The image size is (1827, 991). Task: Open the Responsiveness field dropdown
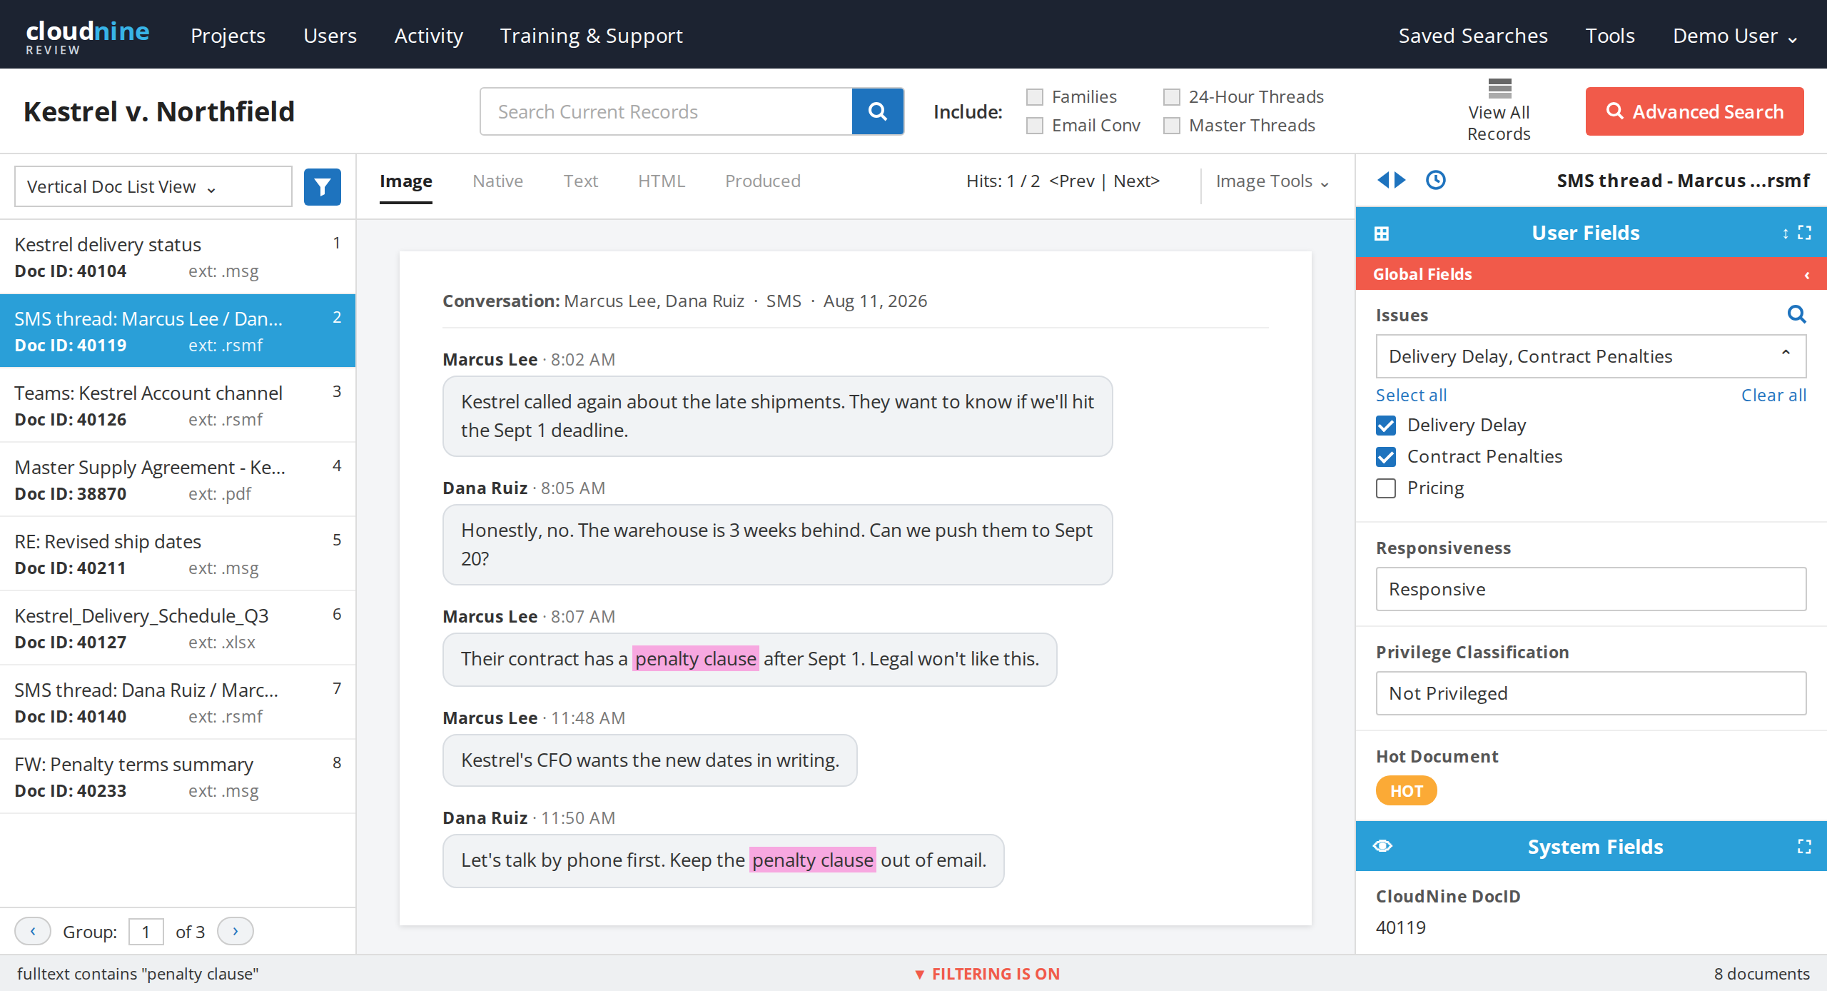(1591, 589)
